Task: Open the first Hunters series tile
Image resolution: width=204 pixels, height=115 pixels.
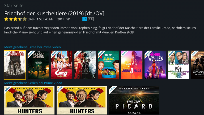Action: 29,100
